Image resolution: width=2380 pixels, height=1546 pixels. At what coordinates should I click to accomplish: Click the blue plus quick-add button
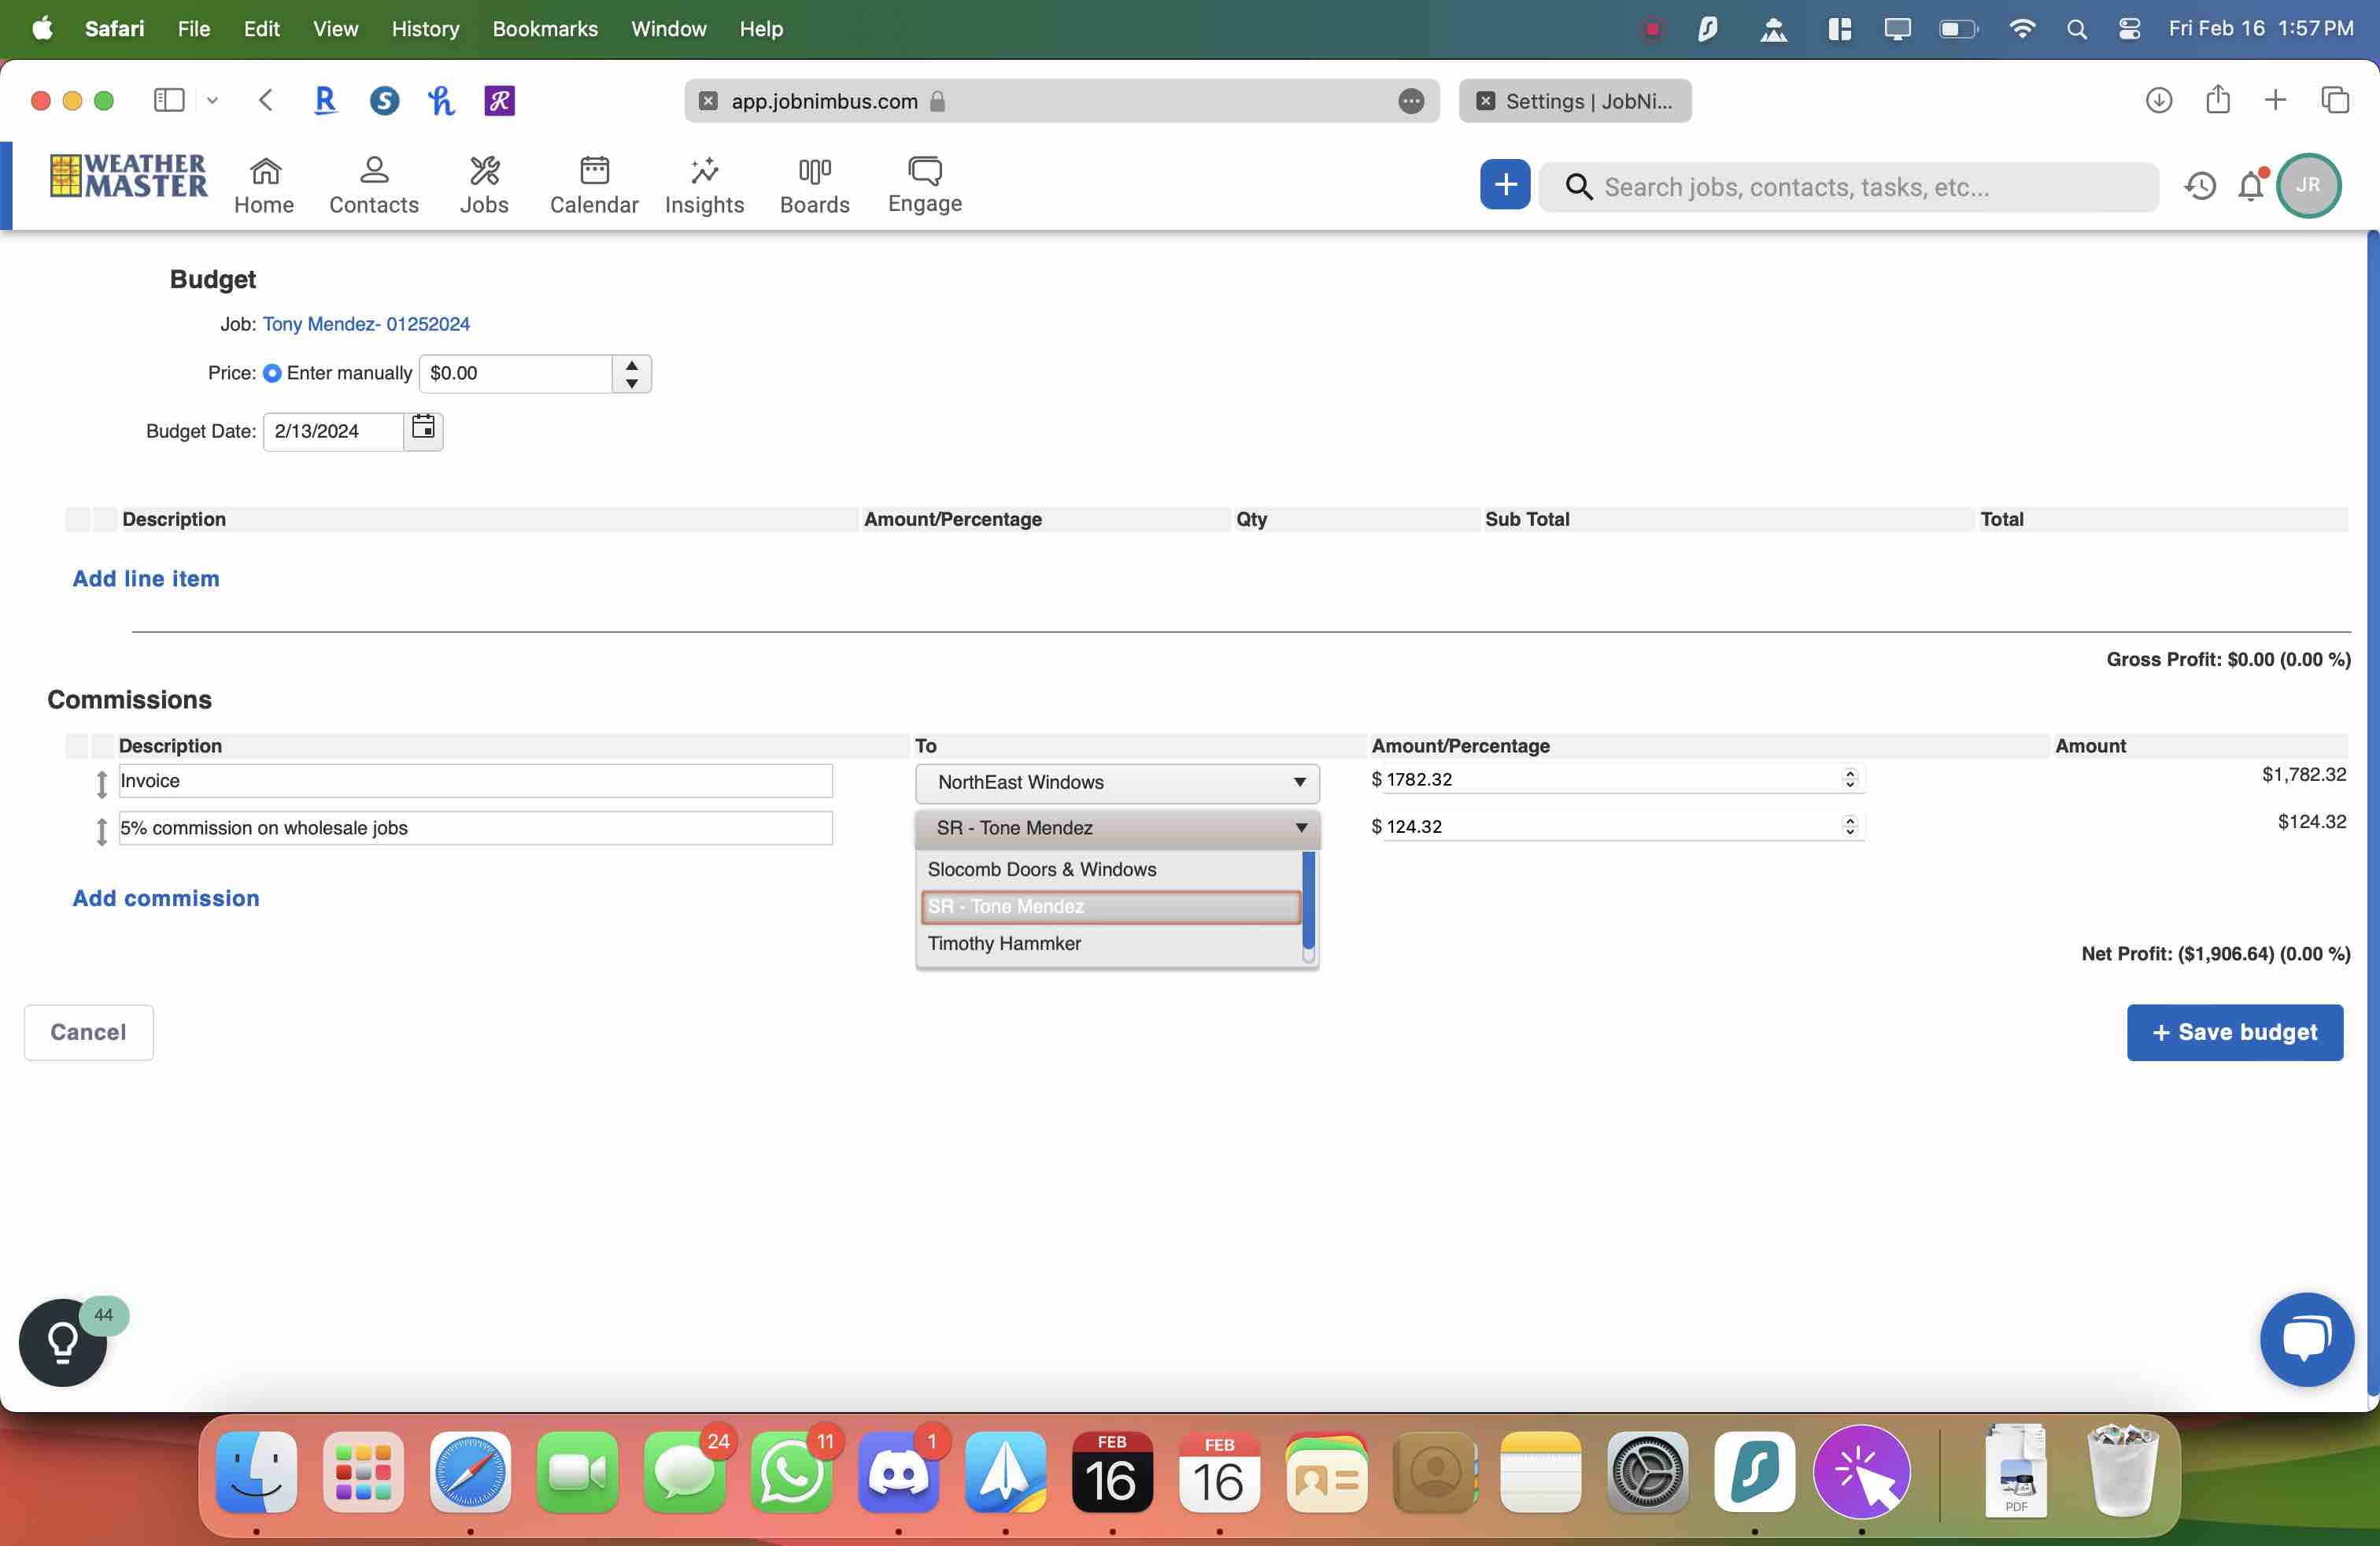1504,184
